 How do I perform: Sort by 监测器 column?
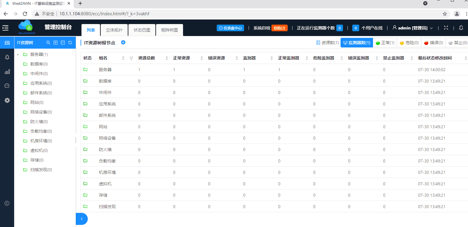click(x=272, y=58)
